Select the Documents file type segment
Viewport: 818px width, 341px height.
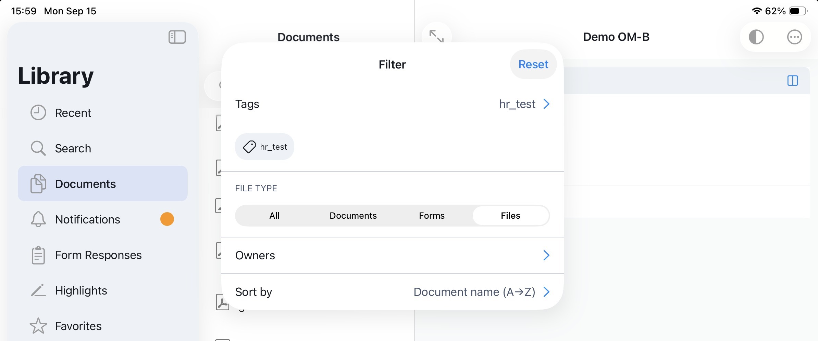coord(353,216)
